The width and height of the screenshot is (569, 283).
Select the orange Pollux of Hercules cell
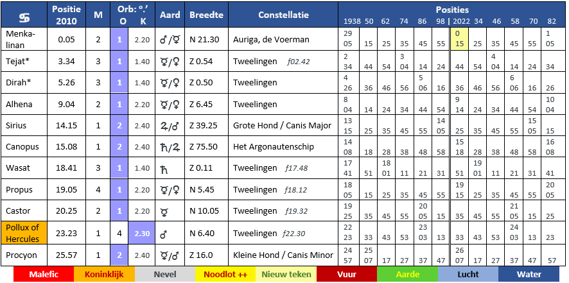24,234
